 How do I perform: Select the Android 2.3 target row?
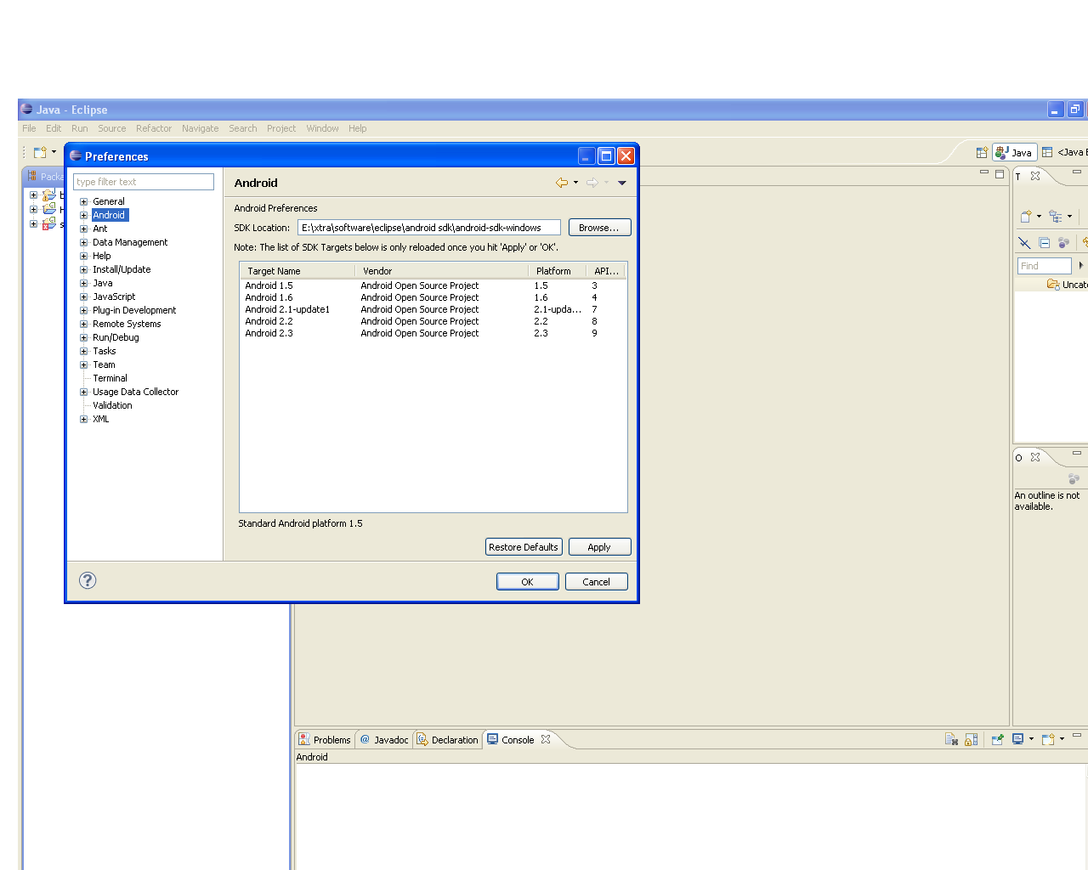[x=433, y=333]
